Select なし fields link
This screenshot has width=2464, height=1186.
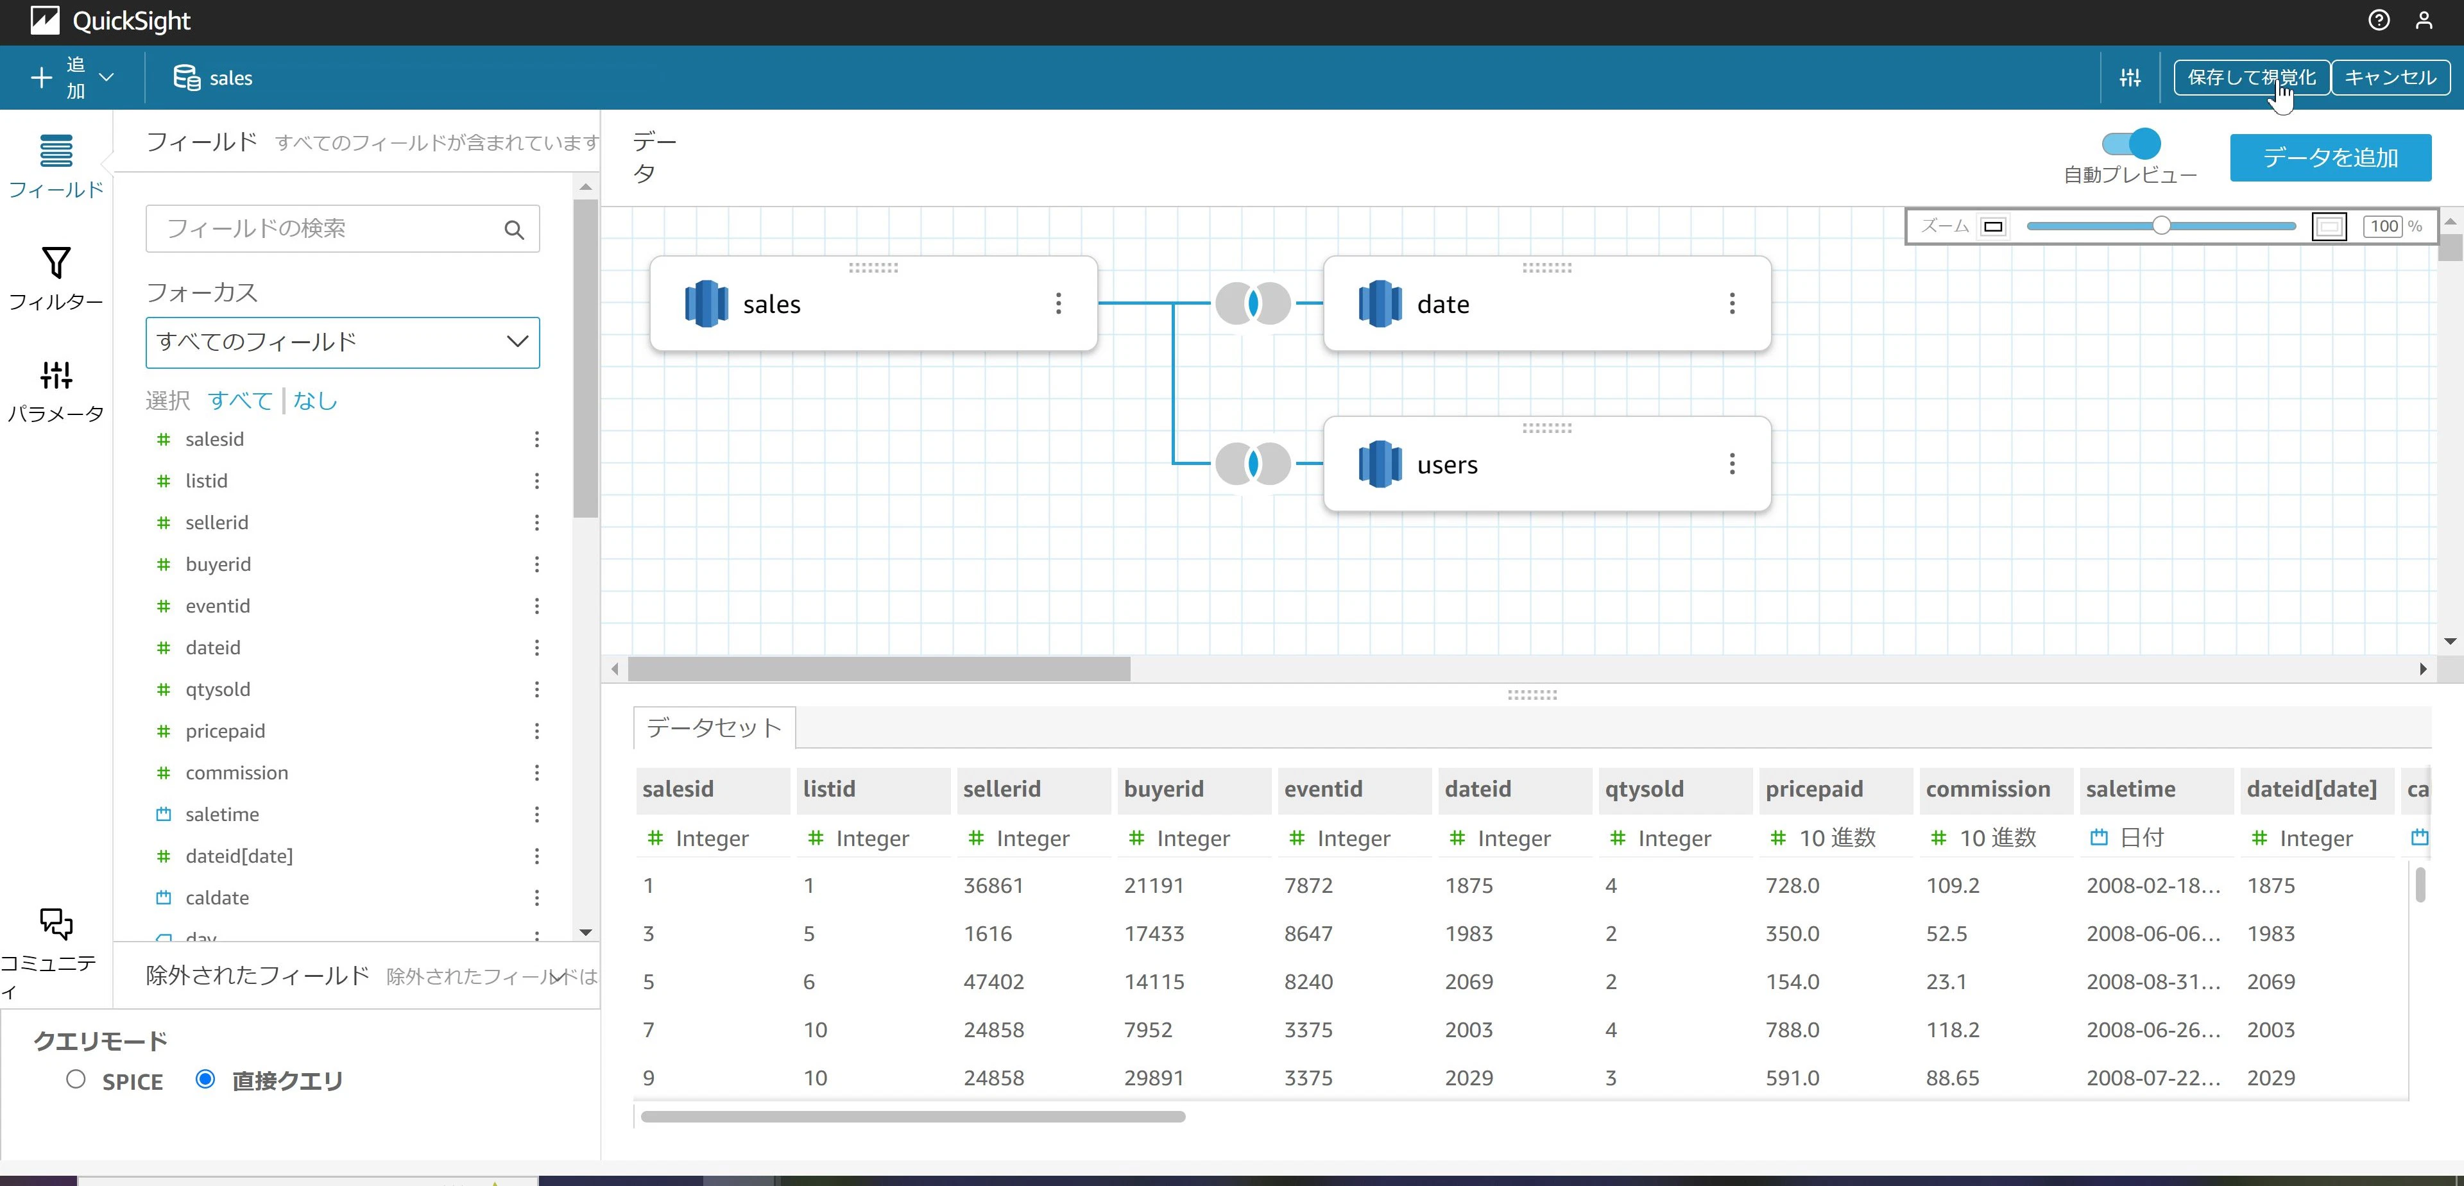click(x=314, y=400)
